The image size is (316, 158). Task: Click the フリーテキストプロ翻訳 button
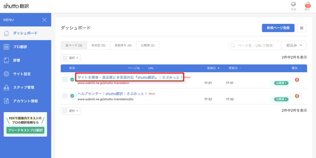point(25,130)
